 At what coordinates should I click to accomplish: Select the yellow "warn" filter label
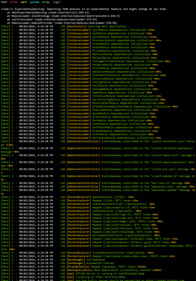[x=24, y=2]
